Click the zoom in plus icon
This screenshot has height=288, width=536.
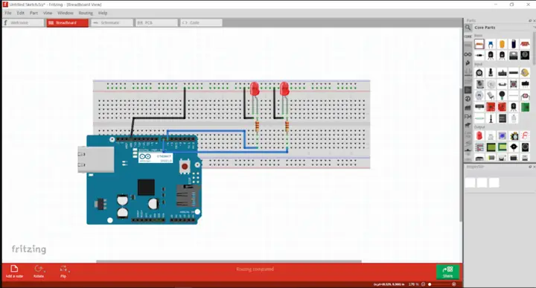(454, 284)
